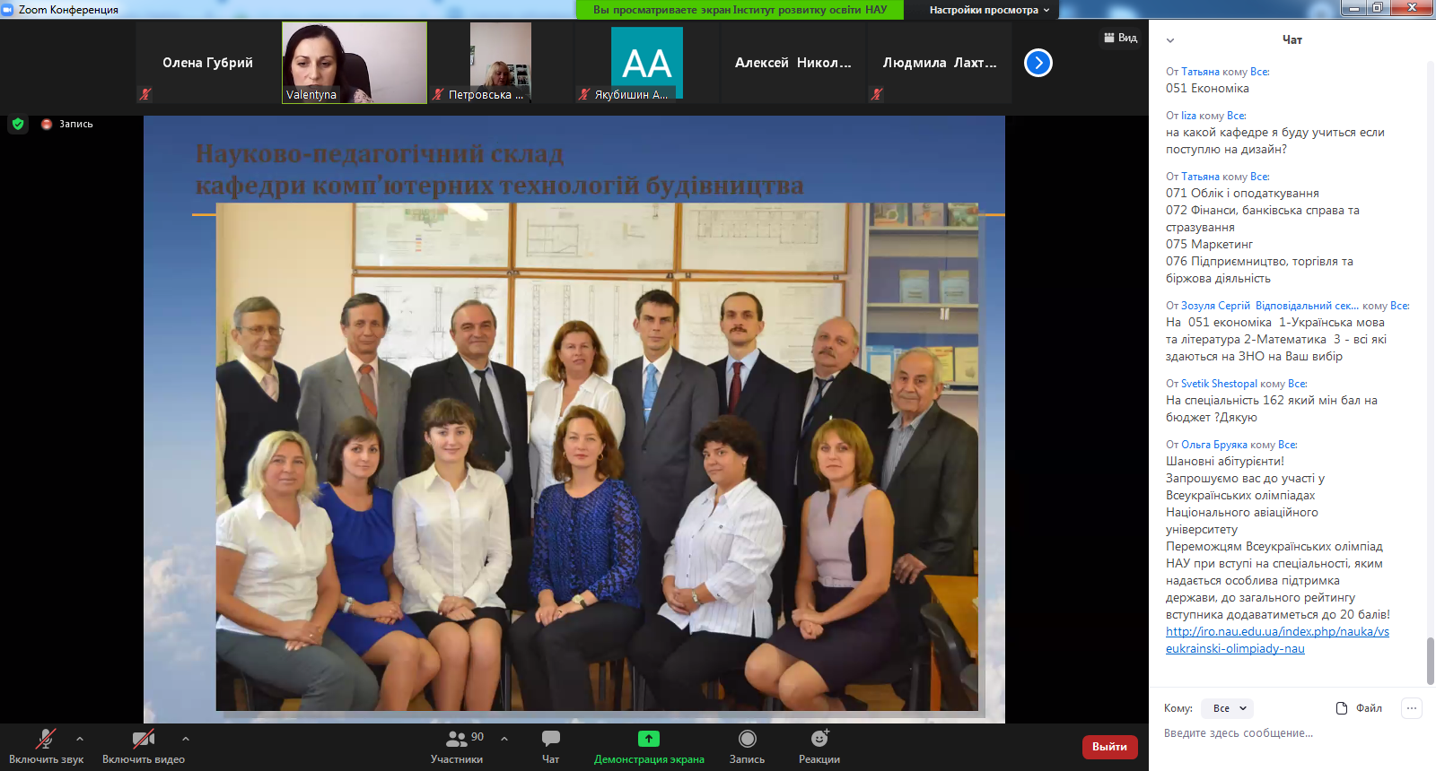This screenshot has width=1436, height=771.
Task: Open Настройки просмотра view options menu
Action: 989,10
